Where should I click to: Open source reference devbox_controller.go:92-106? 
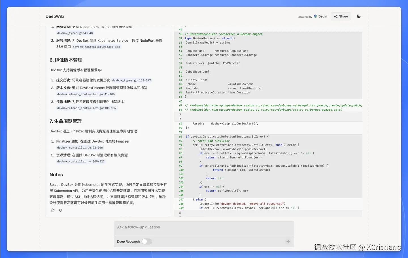tap(80, 148)
